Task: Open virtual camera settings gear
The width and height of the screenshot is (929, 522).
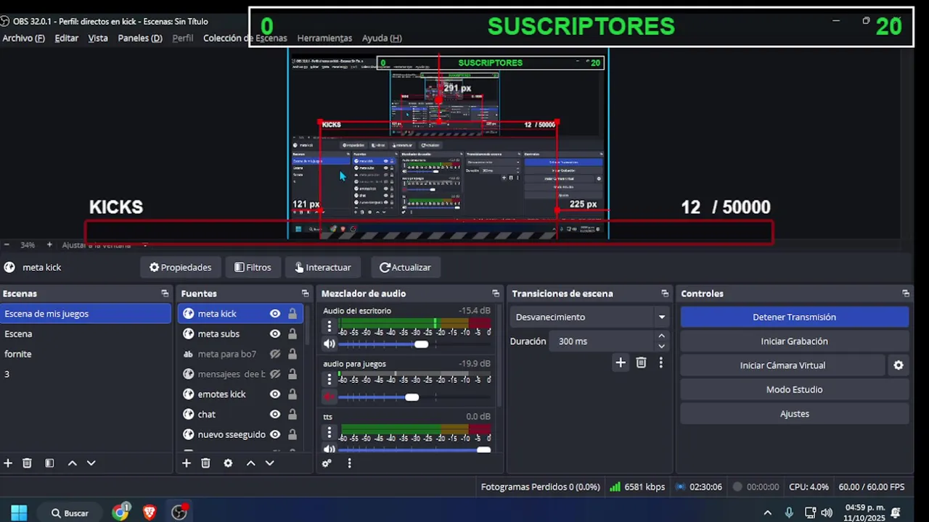Action: (x=899, y=365)
